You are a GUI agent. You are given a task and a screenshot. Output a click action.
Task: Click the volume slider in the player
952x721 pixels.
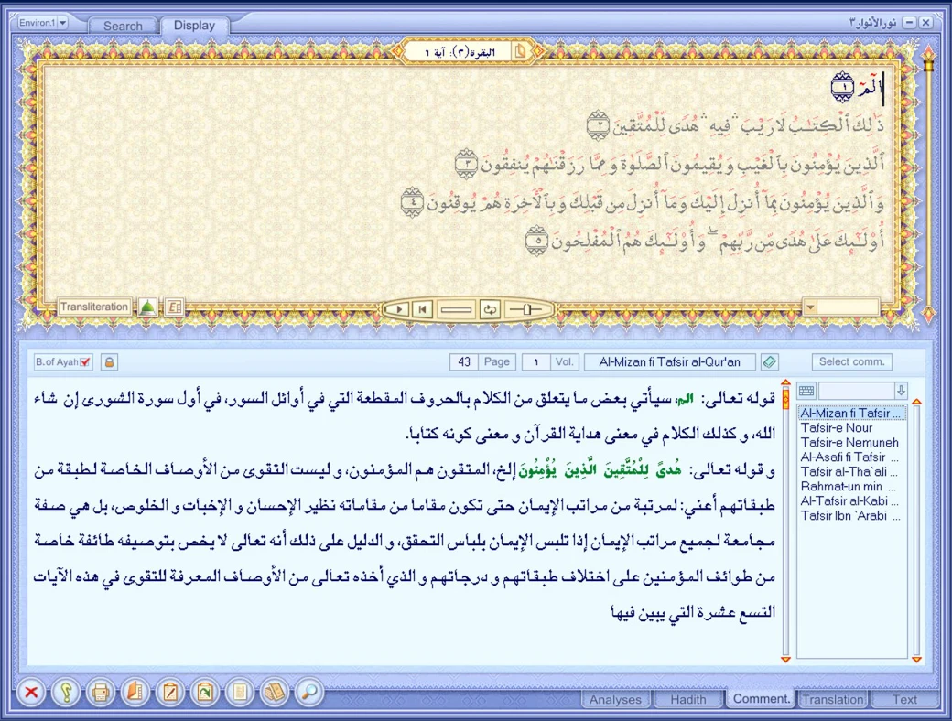525,309
